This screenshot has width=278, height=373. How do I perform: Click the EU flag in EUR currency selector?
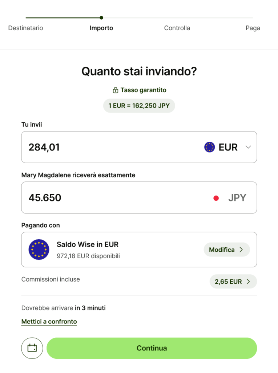point(210,147)
